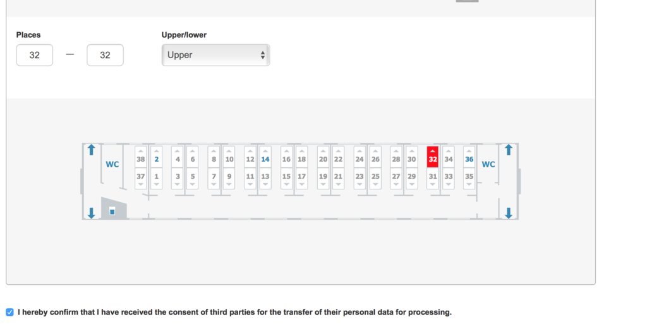Click the top-right blue up arrow
647x331 pixels.
click(509, 150)
